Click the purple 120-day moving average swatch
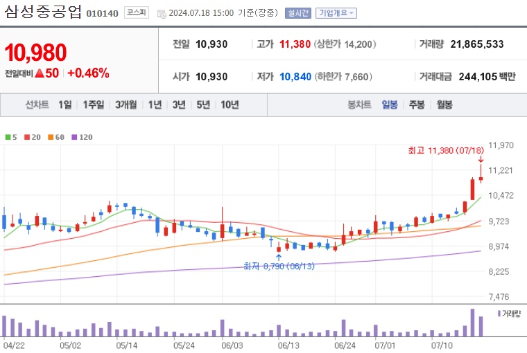 tap(75, 137)
